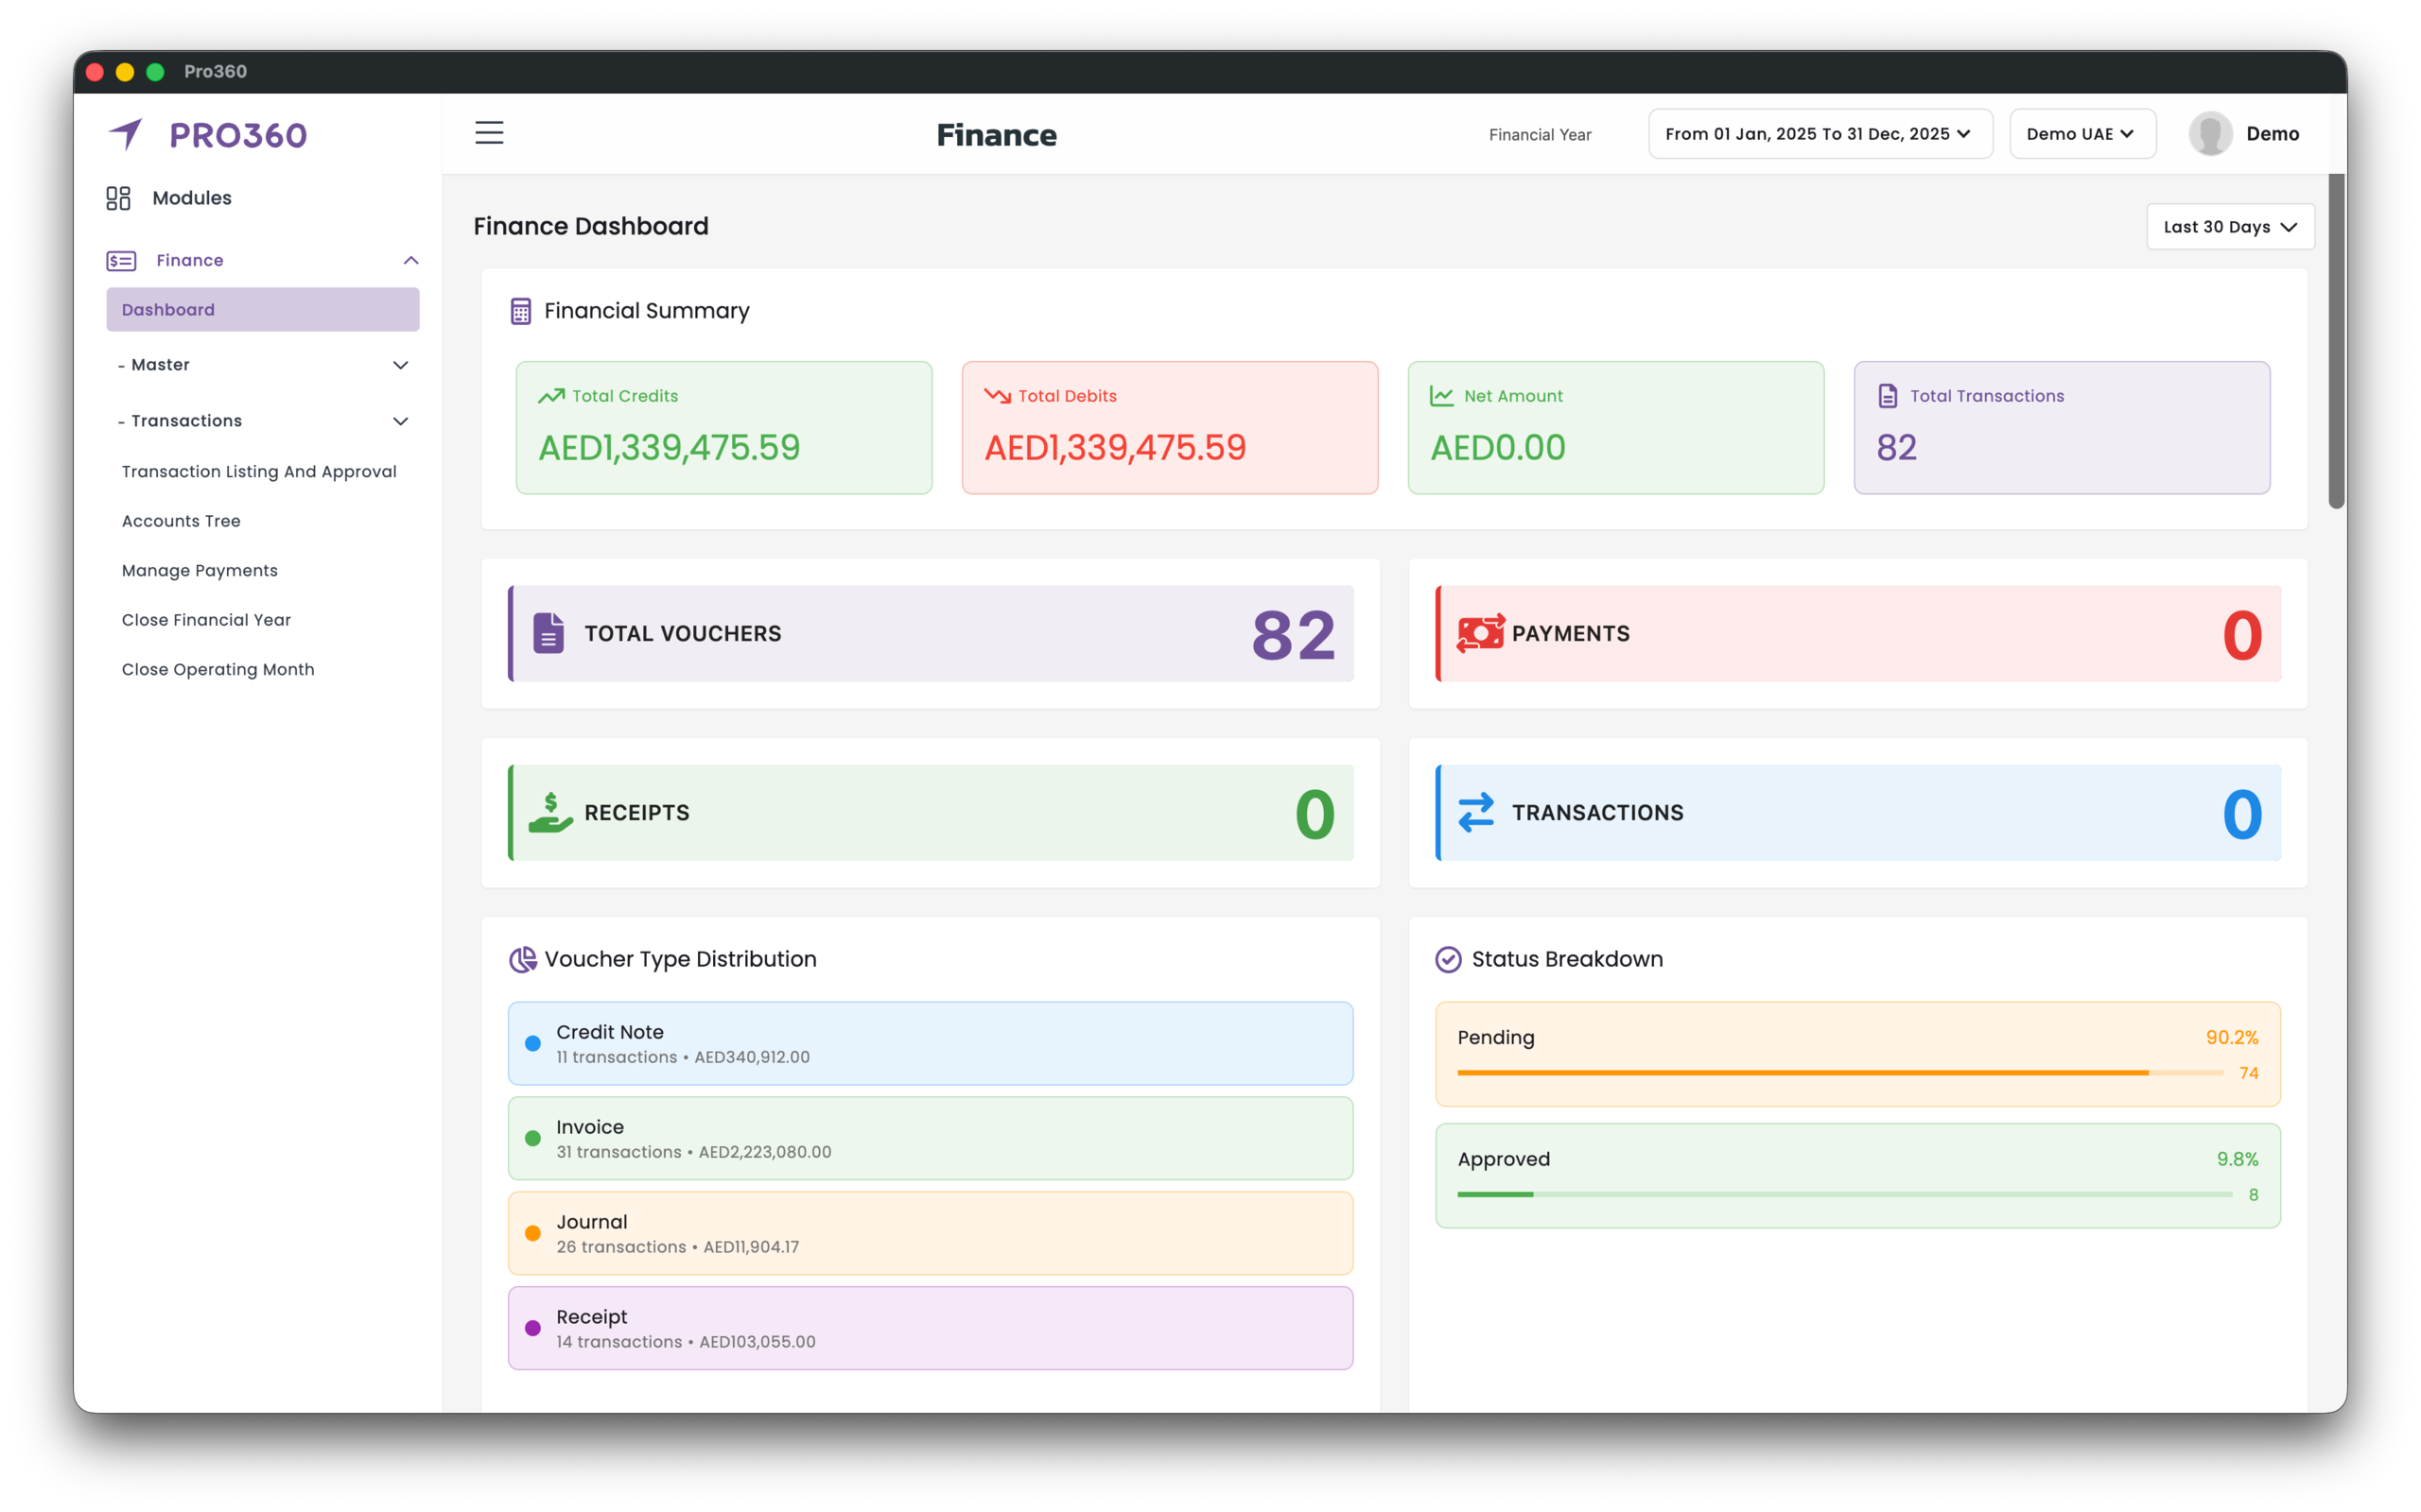Click the PRO360 paper-plane logo icon
Image resolution: width=2421 pixels, height=1512 pixels.
pyautogui.click(x=126, y=134)
